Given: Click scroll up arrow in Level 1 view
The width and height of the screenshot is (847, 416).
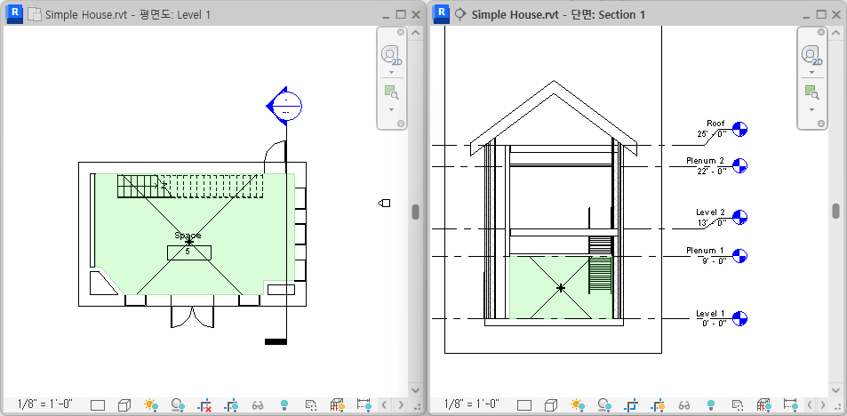Looking at the screenshot, I should point(415,33).
